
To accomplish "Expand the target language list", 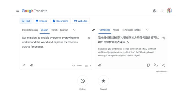I will pos(147,30).
